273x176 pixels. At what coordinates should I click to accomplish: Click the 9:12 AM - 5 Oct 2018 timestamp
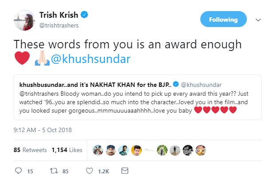click(x=43, y=130)
